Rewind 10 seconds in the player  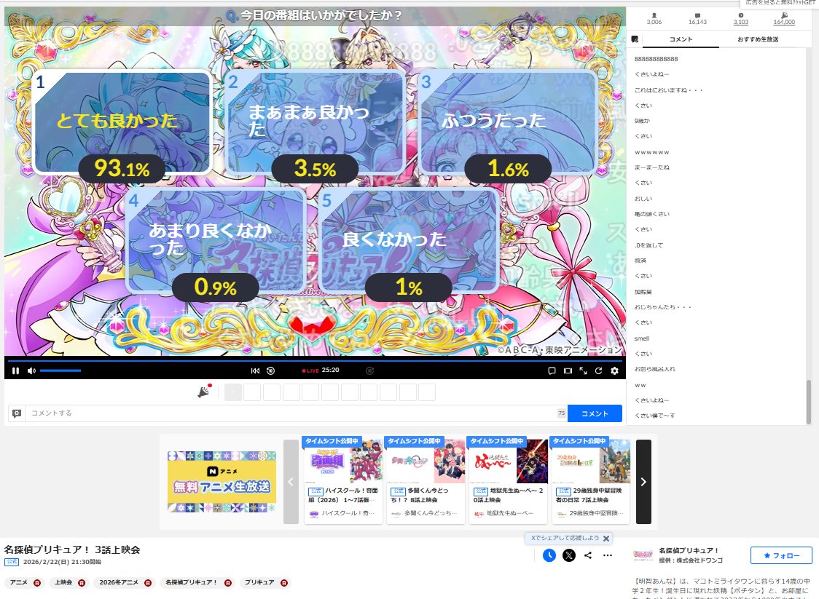pyautogui.click(x=270, y=370)
